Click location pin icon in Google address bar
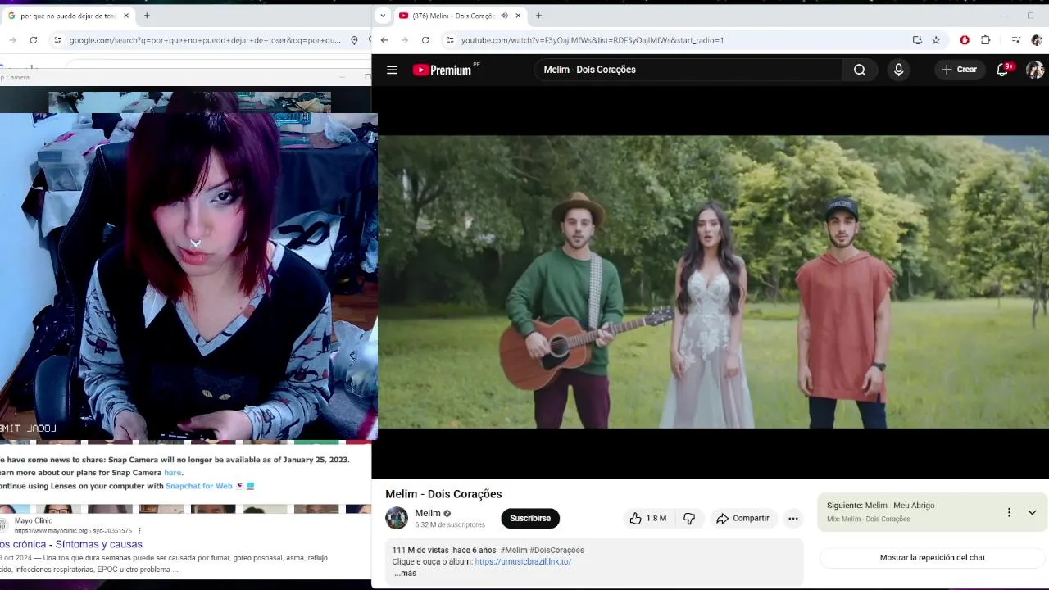The height and width of the screenshot is (590, 1049). 354,39
